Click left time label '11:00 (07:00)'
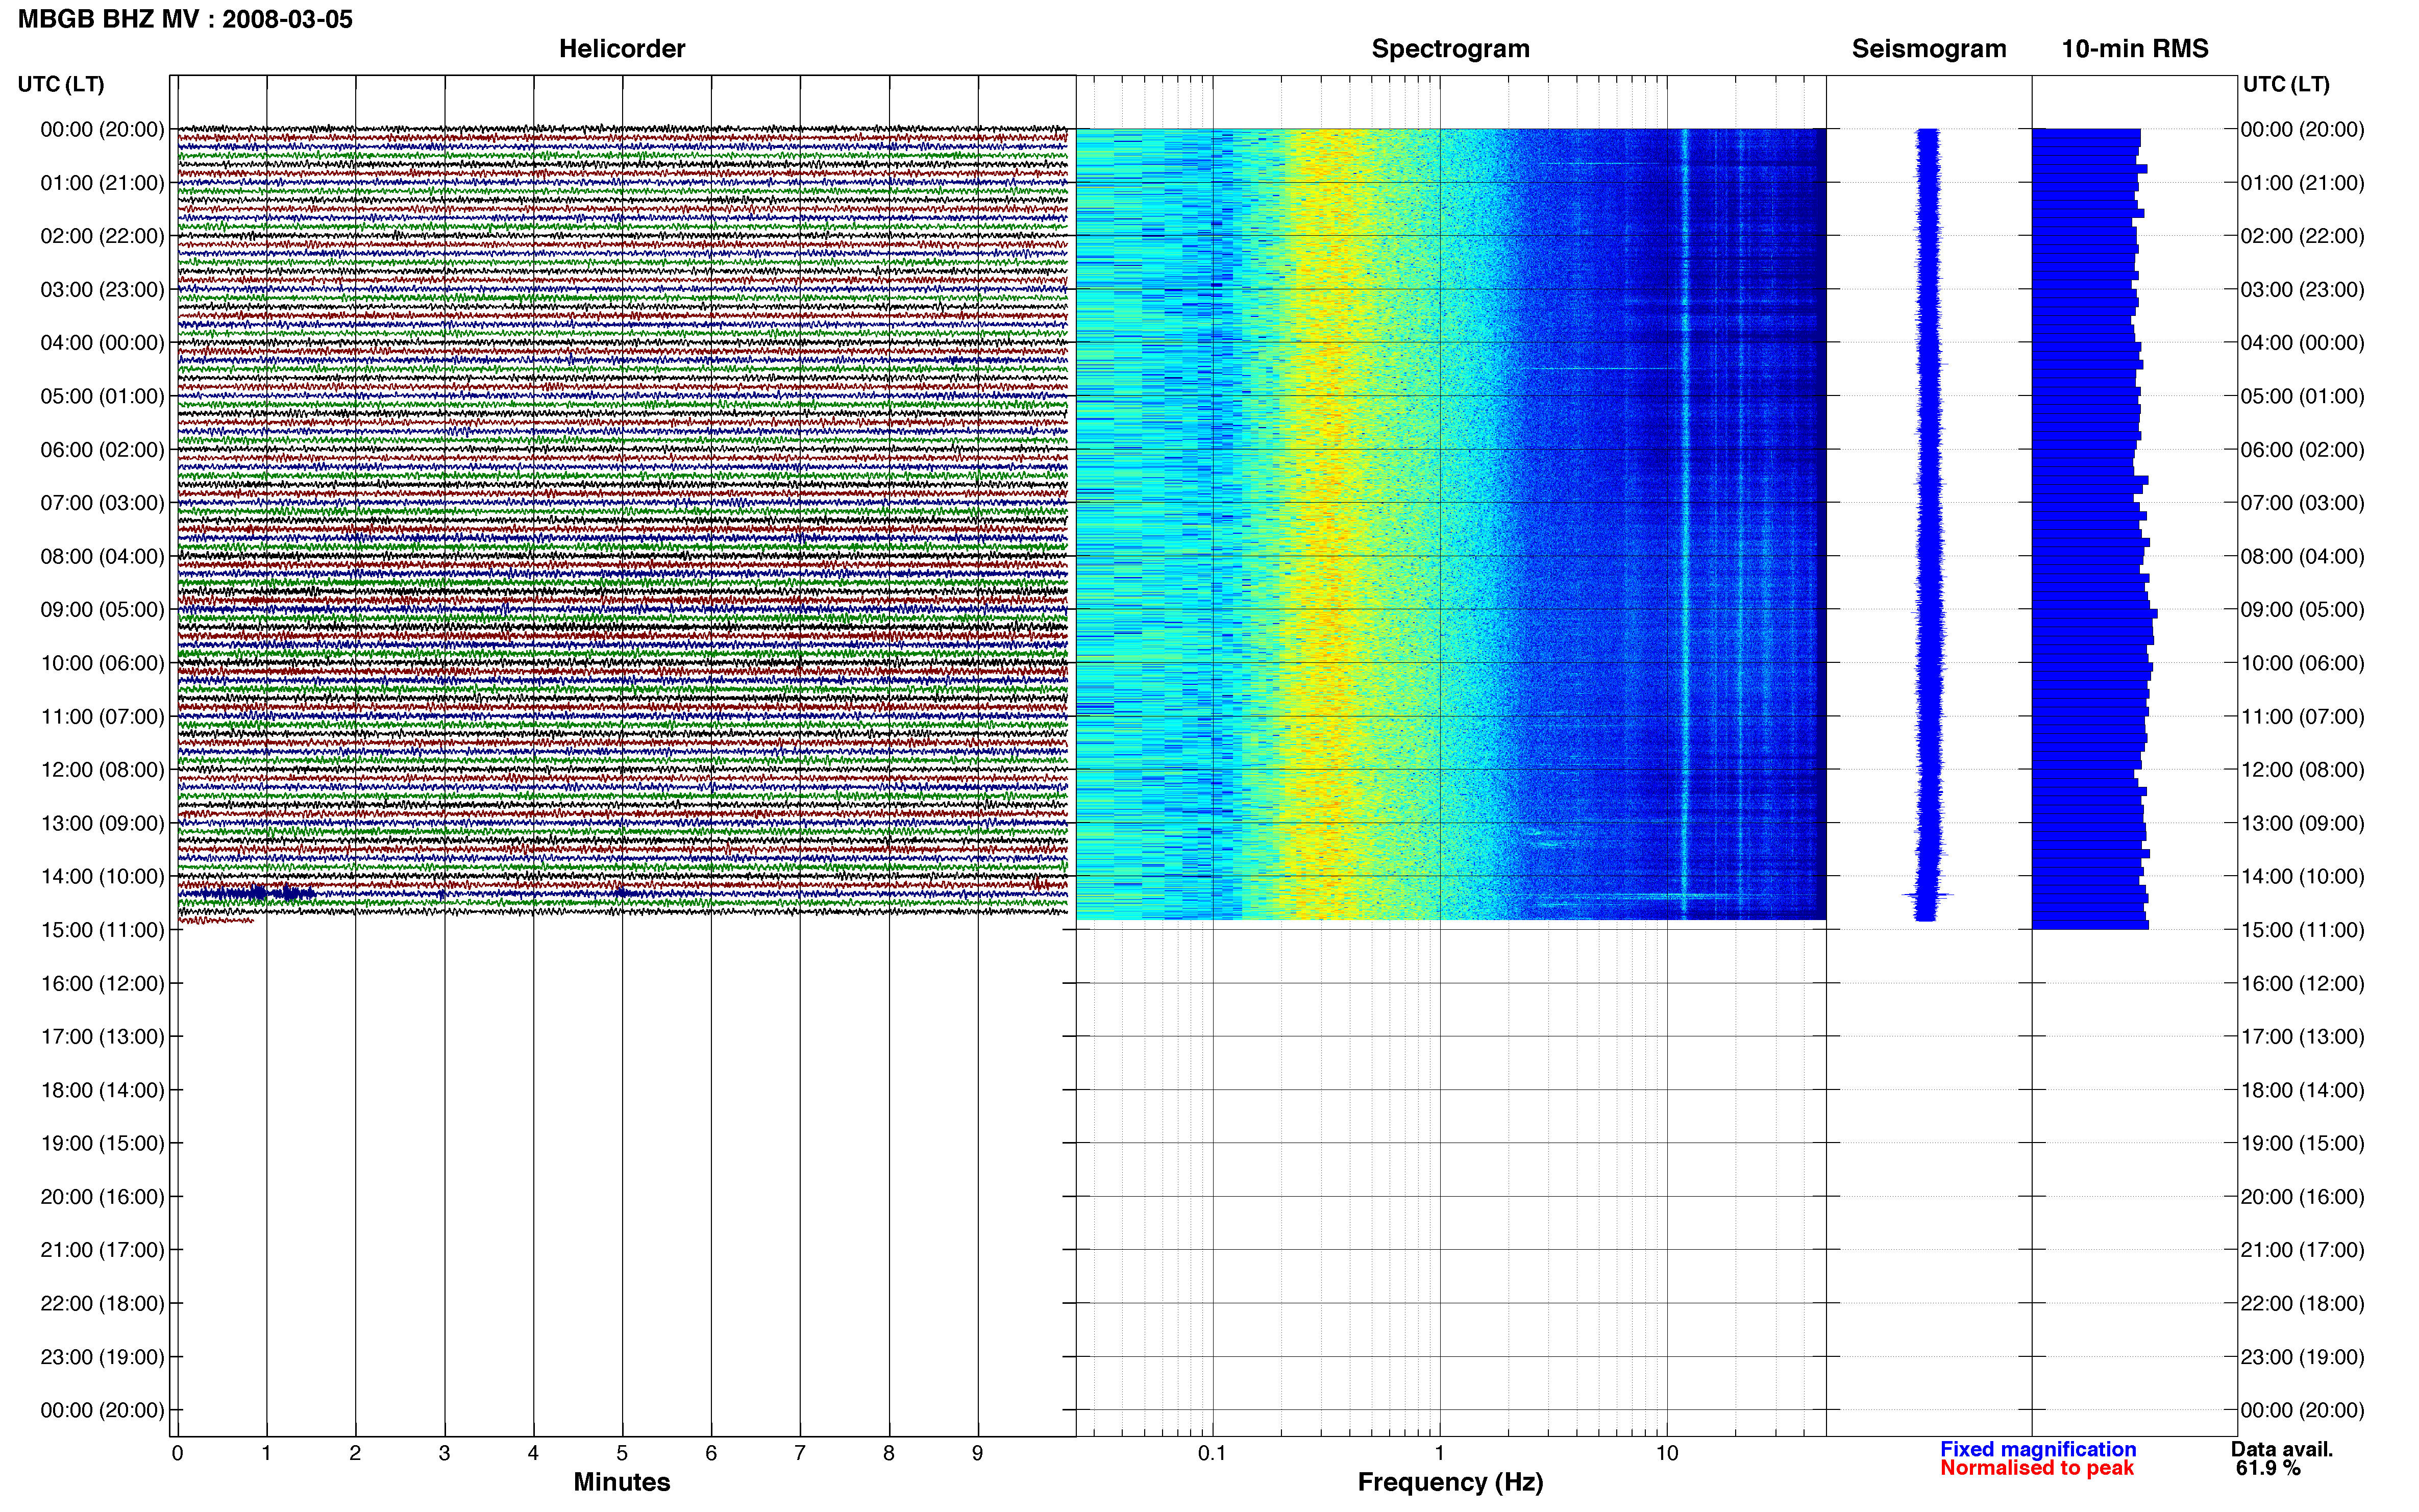2419x1512 pixels. click(x=102, y=717)
